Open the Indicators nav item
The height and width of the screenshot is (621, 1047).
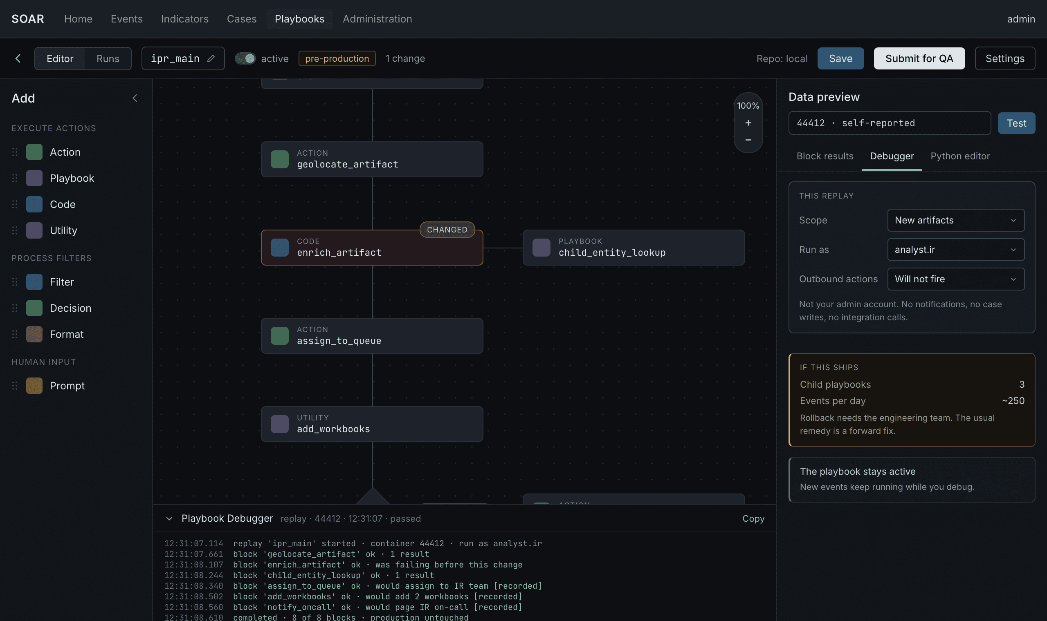185,19
